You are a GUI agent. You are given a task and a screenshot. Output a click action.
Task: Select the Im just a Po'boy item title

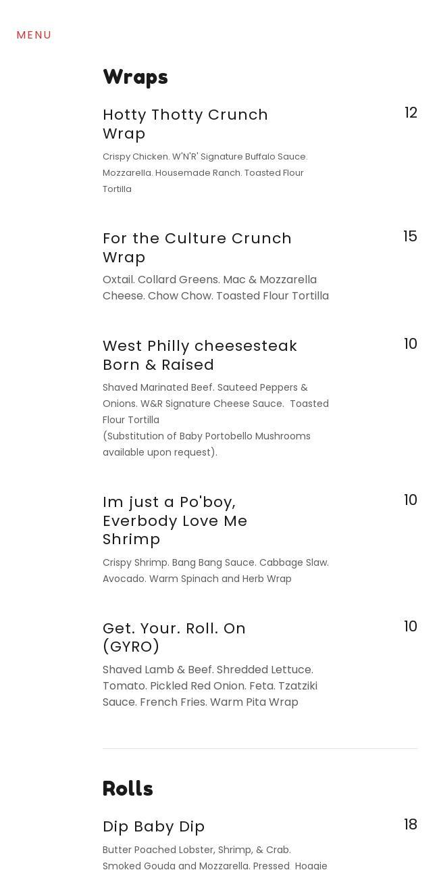[x=175, y=521]
